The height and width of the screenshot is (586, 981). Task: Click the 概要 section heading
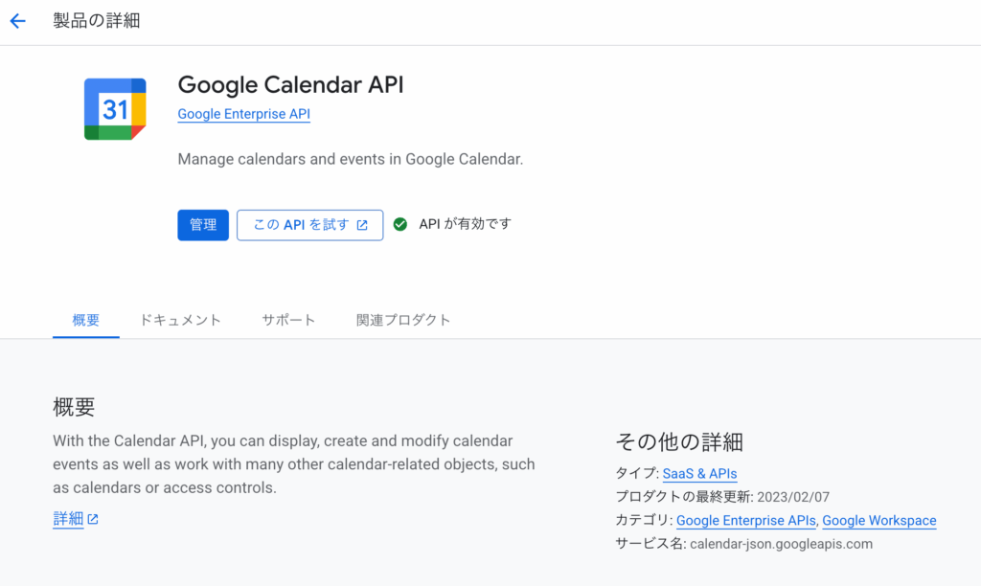point(74,407)
